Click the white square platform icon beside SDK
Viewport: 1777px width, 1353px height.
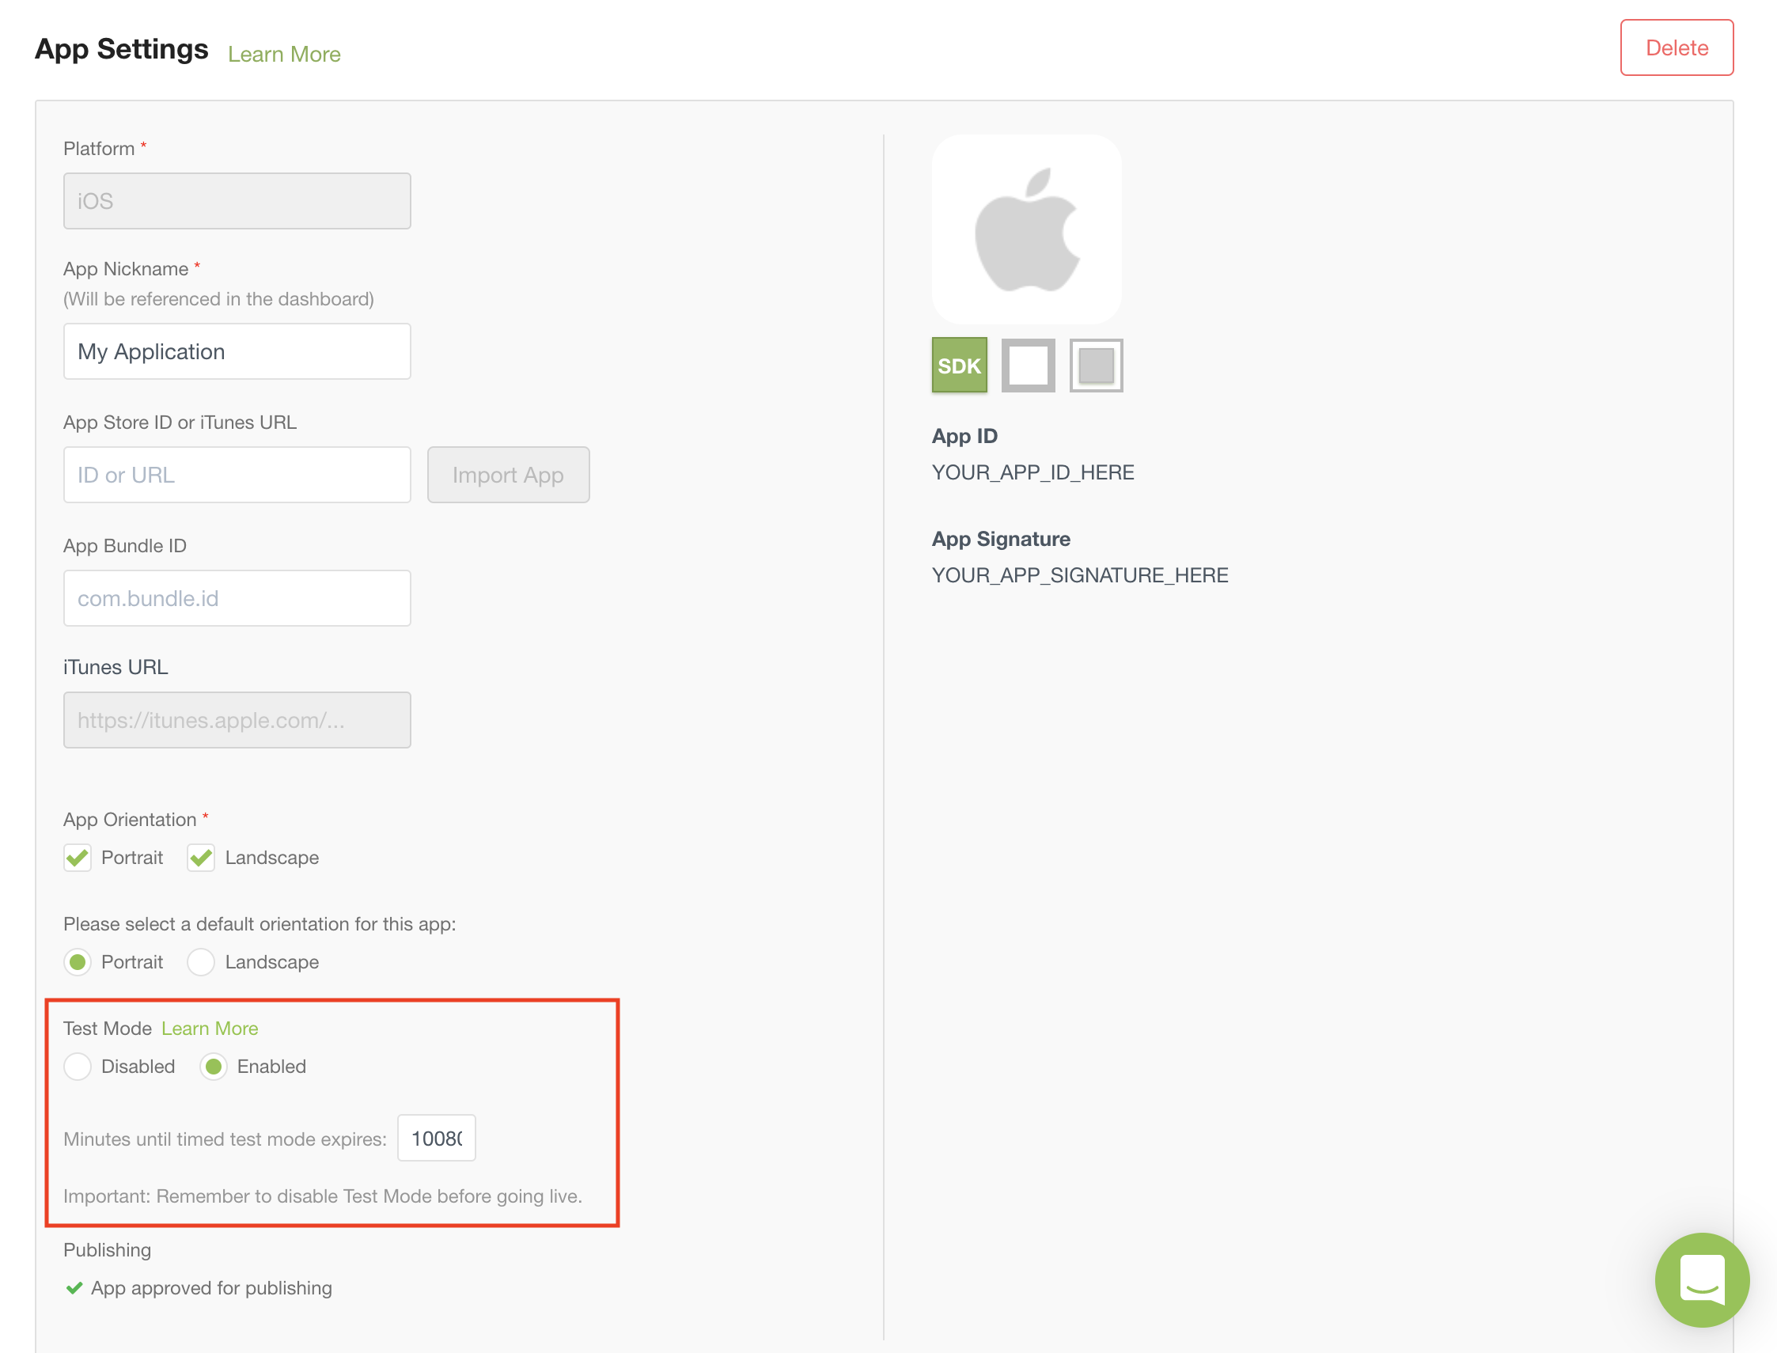coord(1028,365)
